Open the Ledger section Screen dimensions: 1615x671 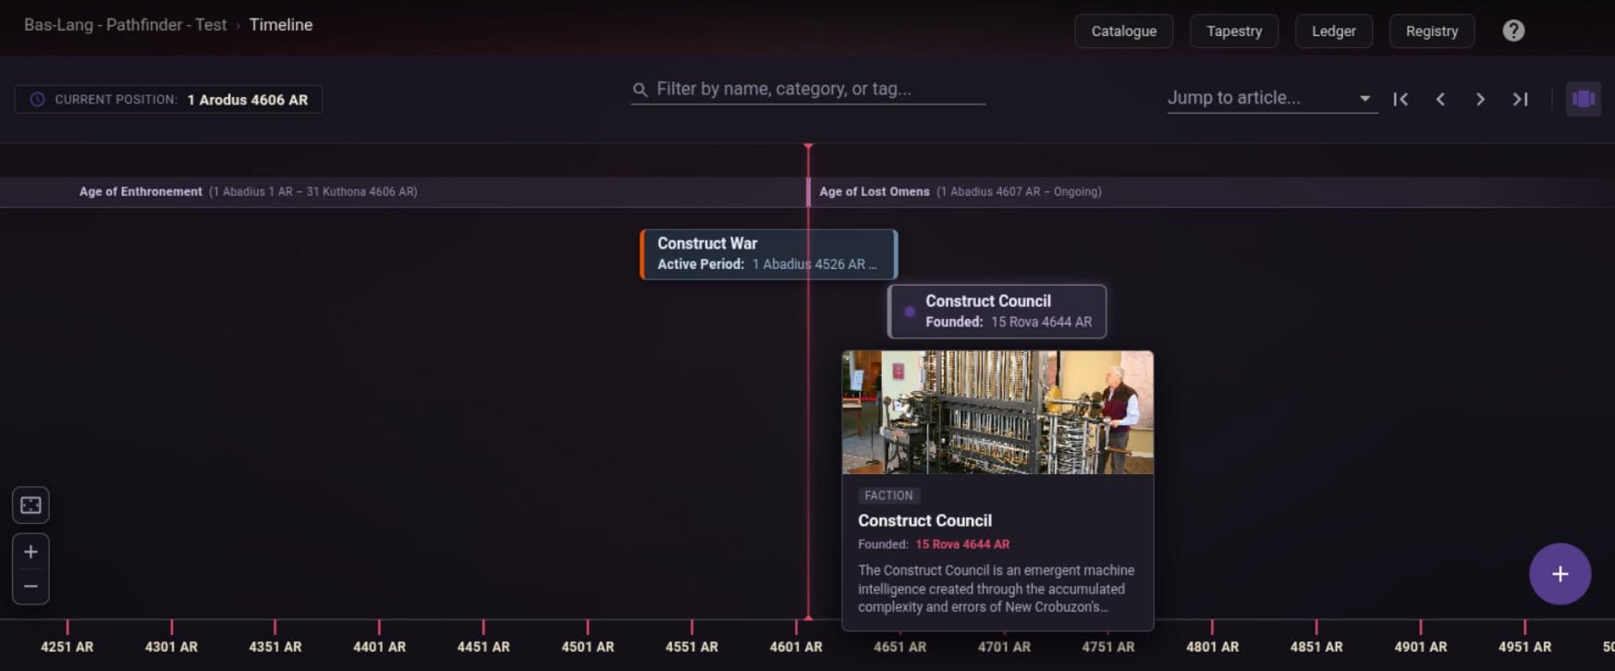pos(1334,30)
